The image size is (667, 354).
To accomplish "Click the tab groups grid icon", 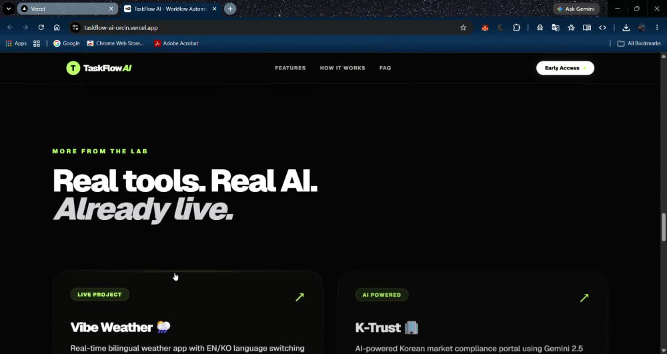I will click(x=37, y=43).
